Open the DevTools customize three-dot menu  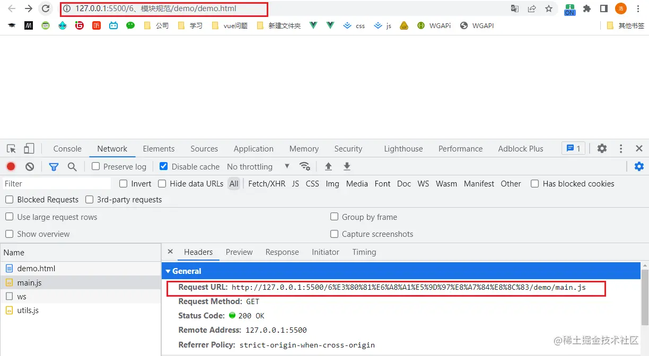pos(621,149)
